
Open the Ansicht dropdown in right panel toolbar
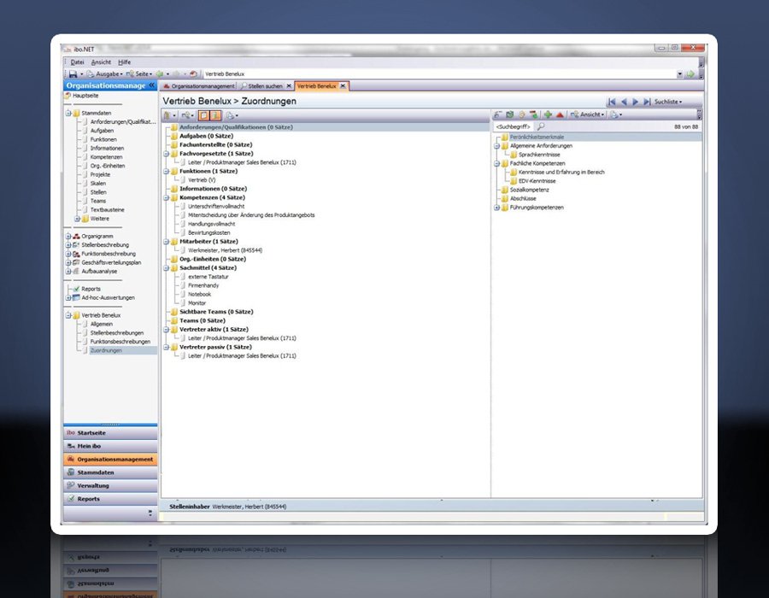coord(588,114)
